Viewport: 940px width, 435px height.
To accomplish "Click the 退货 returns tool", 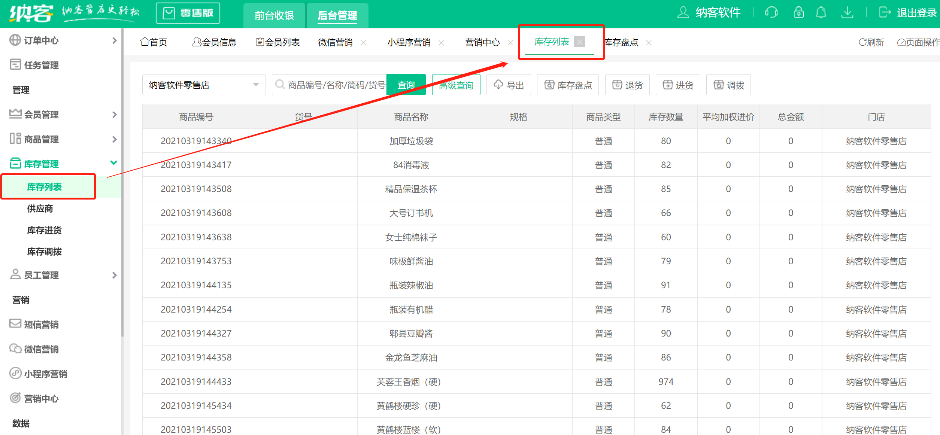I will pyautogui.click(x=627, y=85).
